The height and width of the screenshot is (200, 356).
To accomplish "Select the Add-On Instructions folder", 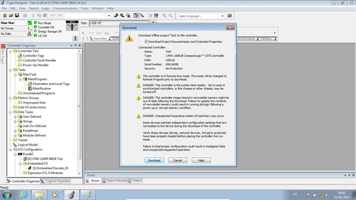I will 32,107.
